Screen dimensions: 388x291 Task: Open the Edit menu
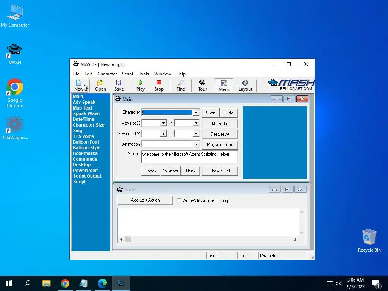click(88, 74)
